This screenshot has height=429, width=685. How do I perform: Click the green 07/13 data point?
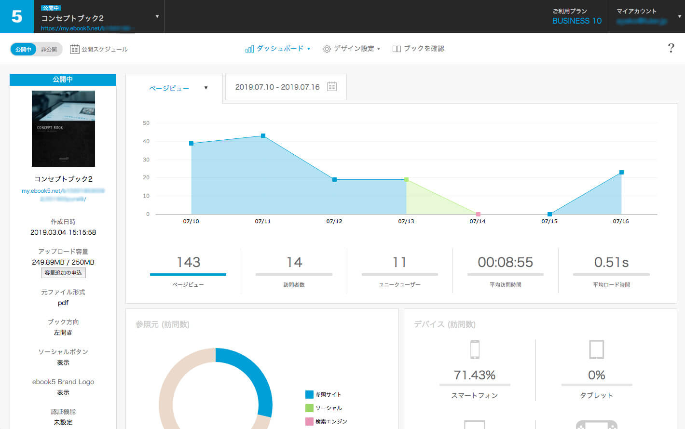(406, 180)
